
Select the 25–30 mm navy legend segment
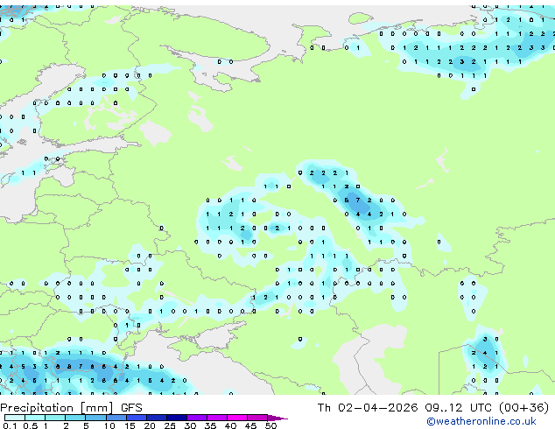point(176,418)
